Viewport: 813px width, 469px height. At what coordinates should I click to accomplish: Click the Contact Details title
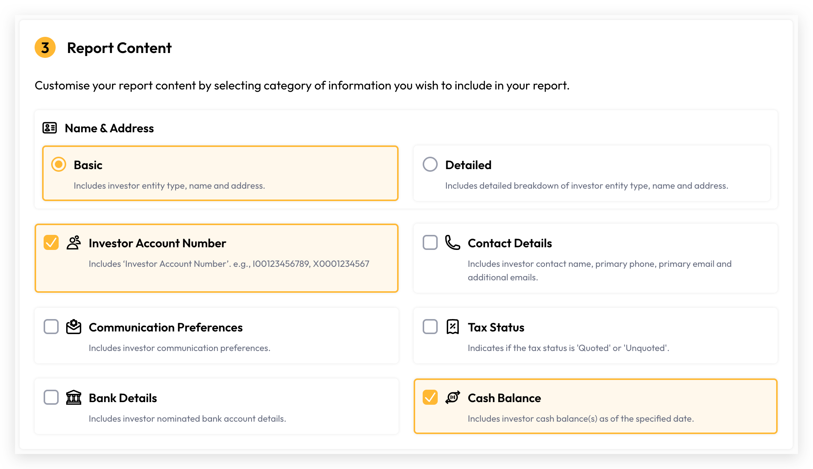pyautogui.click(x=510, y=243)
